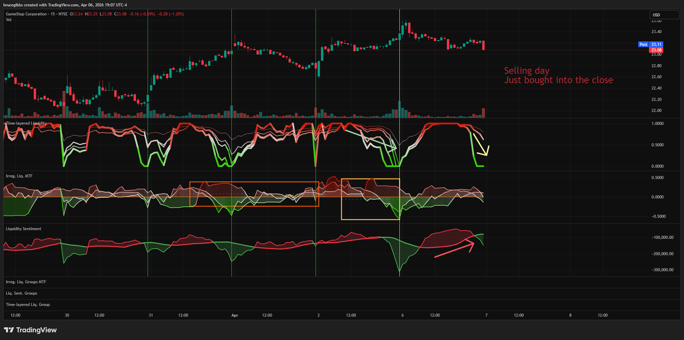Select the blue Post price badge
Viewport: 684px width, 340px height.
tap(643, 44)
